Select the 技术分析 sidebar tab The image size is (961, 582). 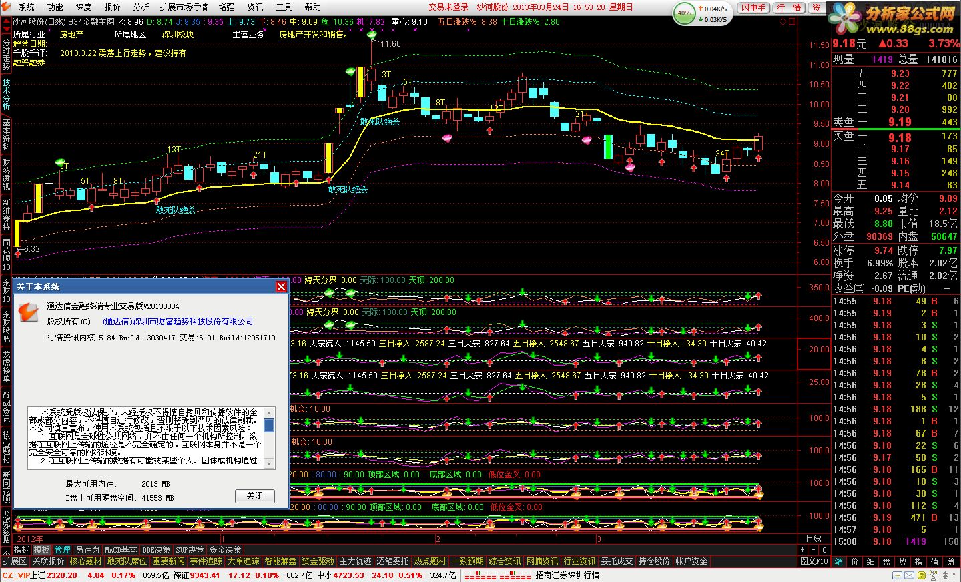coord(6,95)
